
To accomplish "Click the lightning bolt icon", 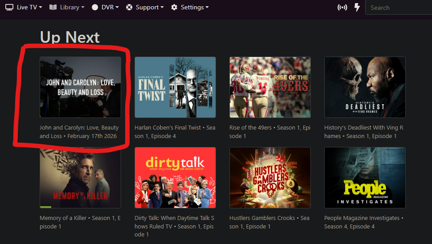I will pyautogui.click(x=357, y=8).
